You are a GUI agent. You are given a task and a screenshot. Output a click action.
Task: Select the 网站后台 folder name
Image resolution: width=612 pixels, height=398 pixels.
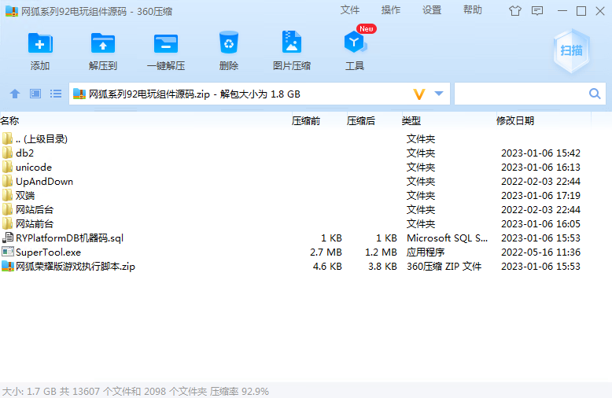35,209
